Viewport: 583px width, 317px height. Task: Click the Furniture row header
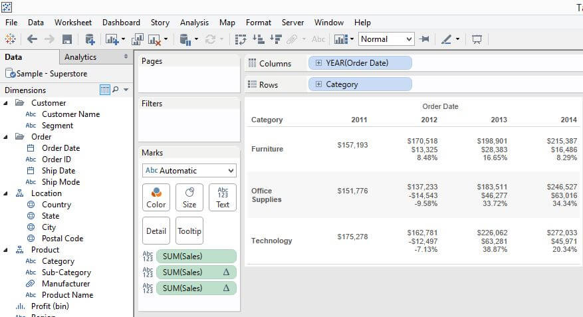267,149
